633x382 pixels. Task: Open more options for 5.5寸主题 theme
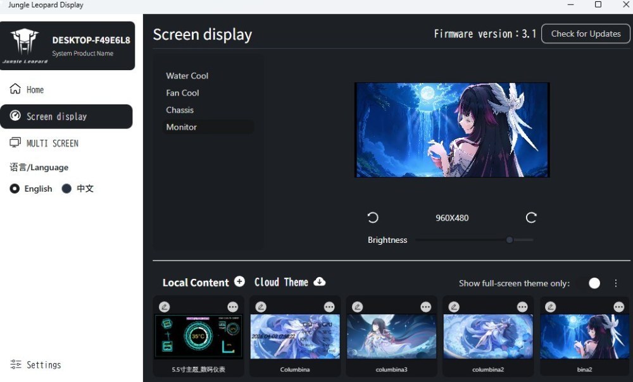232,307
